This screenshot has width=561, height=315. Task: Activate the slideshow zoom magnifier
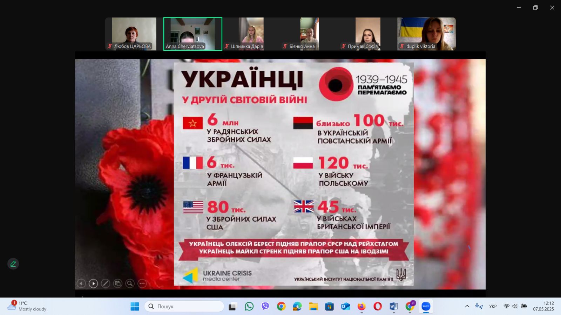pos(130,283)
